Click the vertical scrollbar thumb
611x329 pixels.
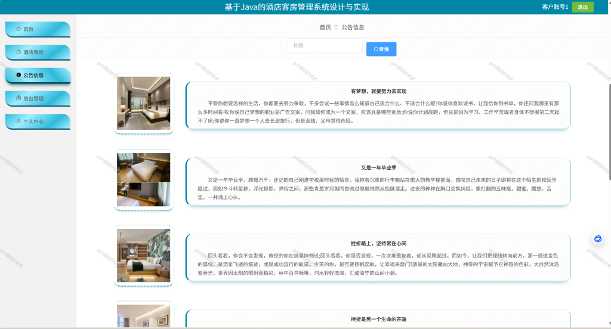point(610,132)
